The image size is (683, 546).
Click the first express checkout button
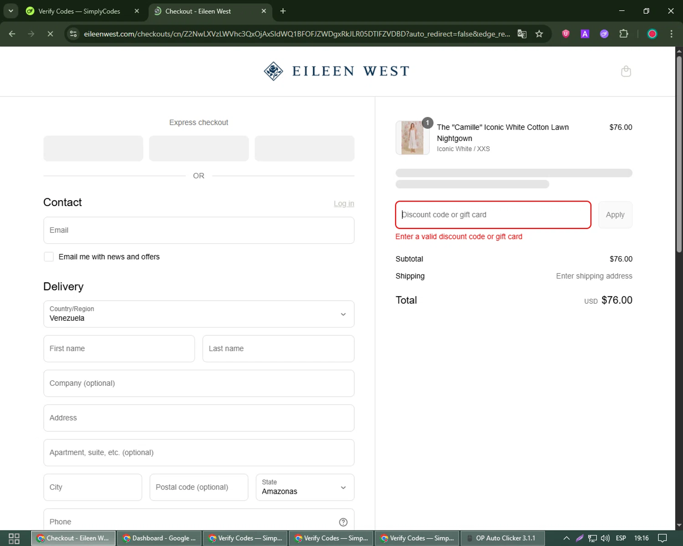tap(93, 148)
